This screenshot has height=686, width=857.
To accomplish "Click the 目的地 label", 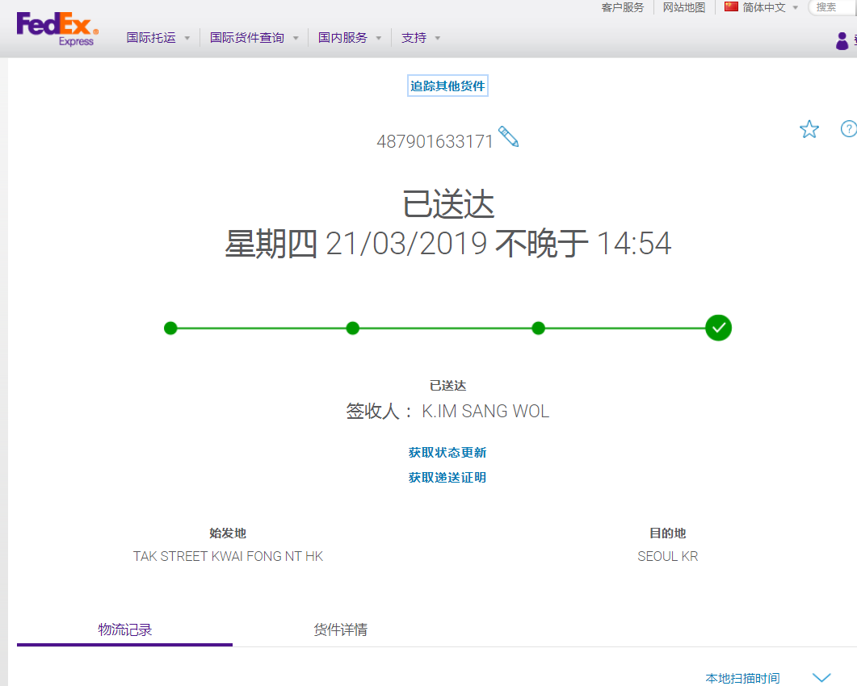I will (x=668, y=533).
